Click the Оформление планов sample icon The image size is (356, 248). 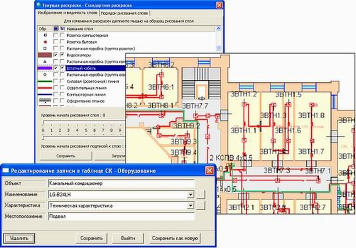coord(45,101)
